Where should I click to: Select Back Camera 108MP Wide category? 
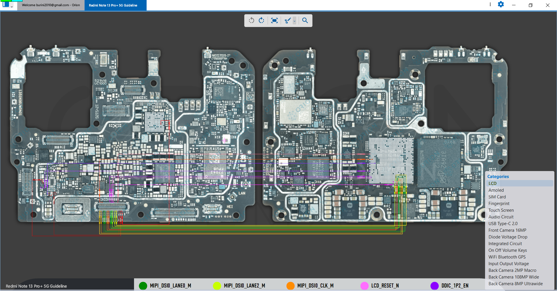tap(520, 277)
